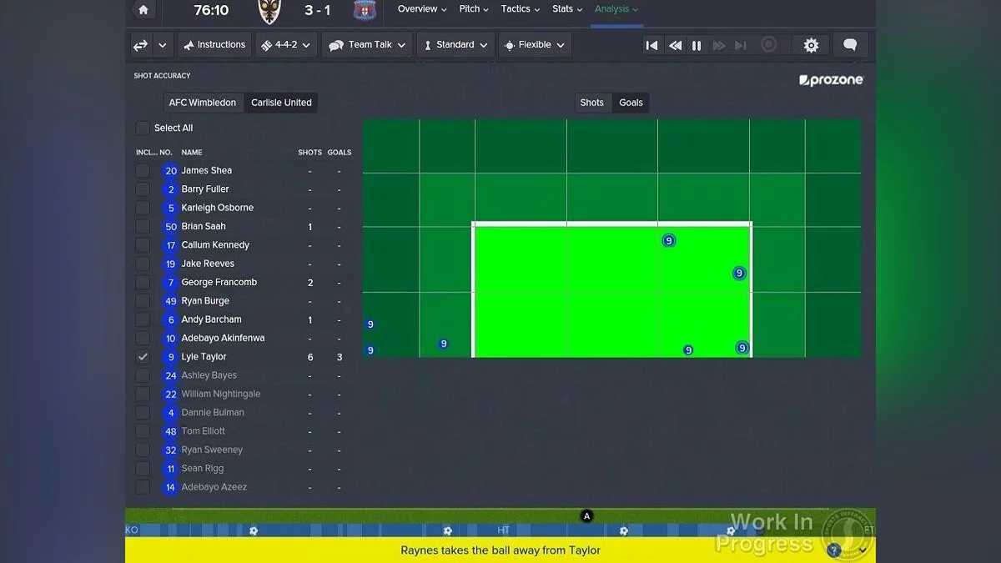
Task: Open the 4-4-2 formation dropdown
Action: (x=285, y=45)
